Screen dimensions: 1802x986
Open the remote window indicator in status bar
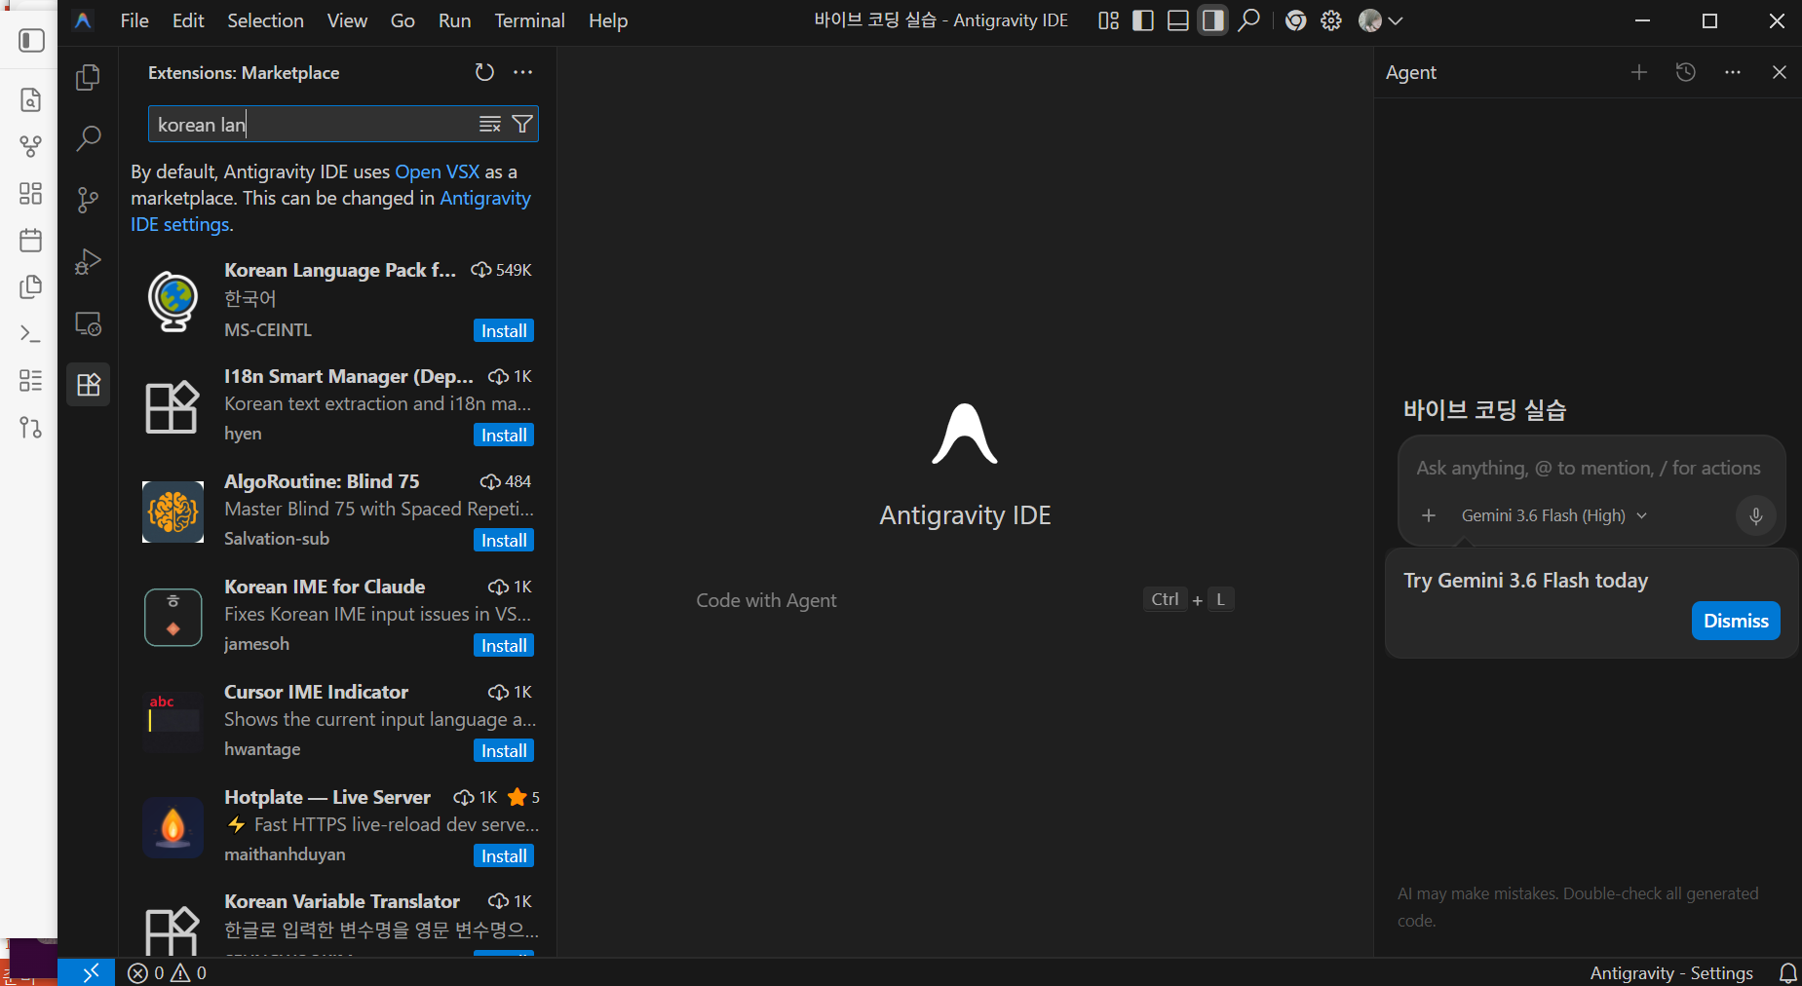[x=89, y=972]
